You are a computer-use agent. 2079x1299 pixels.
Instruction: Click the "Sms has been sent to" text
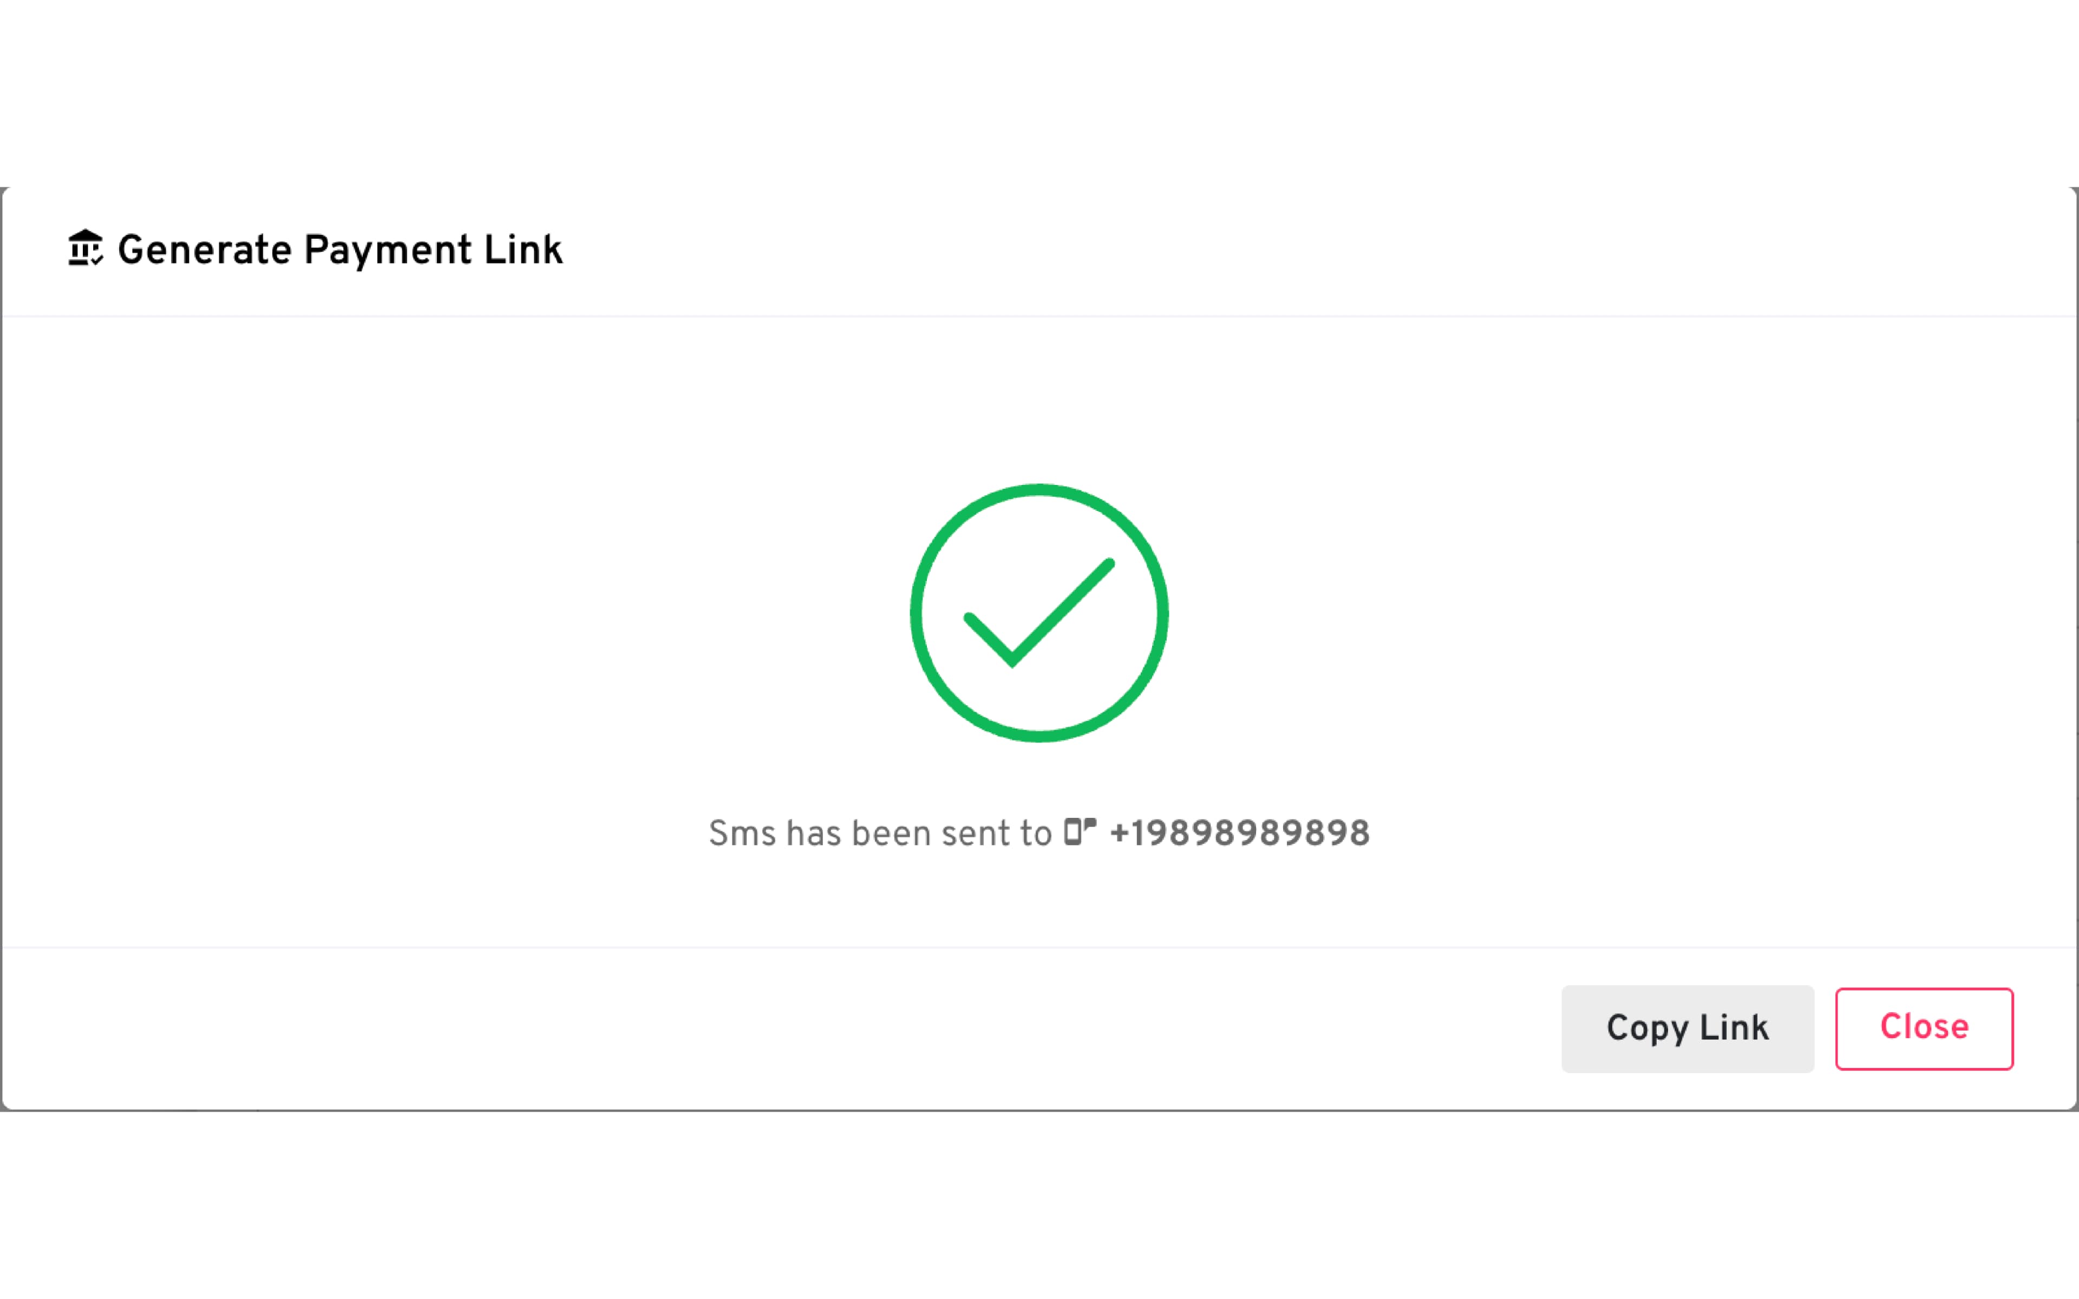[x=879, y=834]
